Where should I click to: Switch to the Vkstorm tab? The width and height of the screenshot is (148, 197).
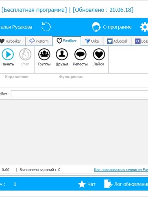[x=39, y=41]
